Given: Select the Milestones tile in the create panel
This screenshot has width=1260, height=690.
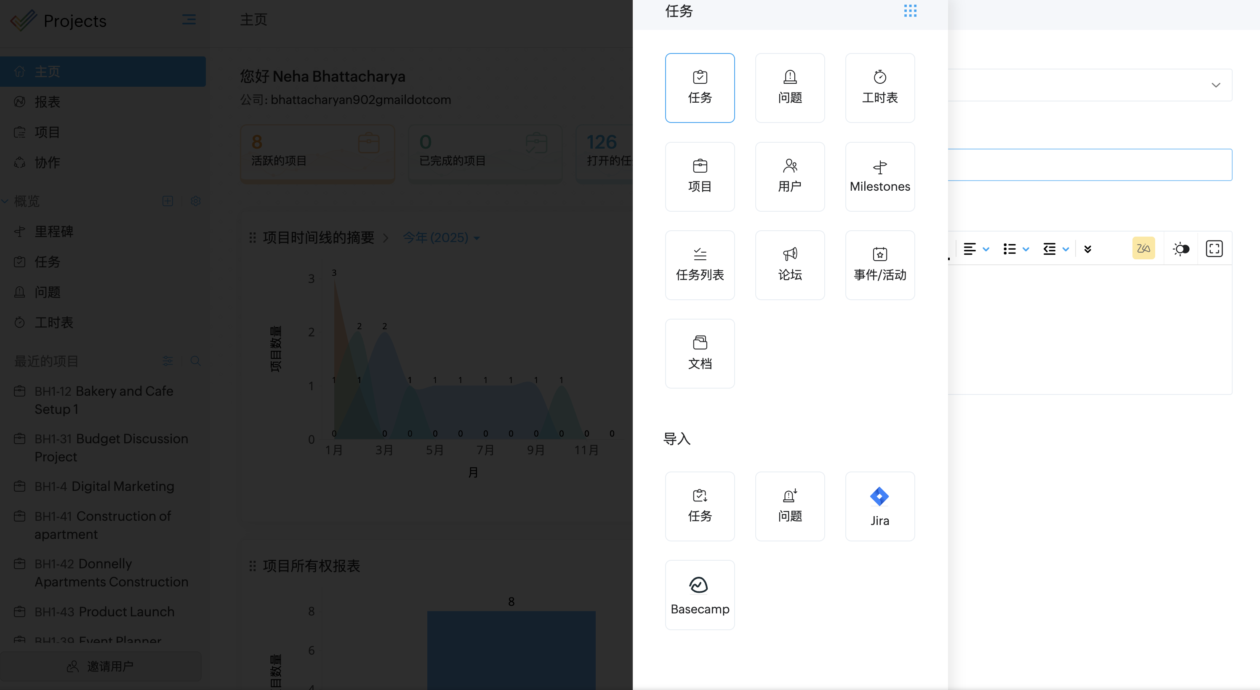Looking at the screenshot, I should click(x=879, y=176).
